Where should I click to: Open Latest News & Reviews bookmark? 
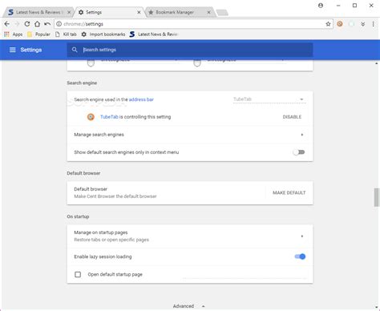(154, 34)
